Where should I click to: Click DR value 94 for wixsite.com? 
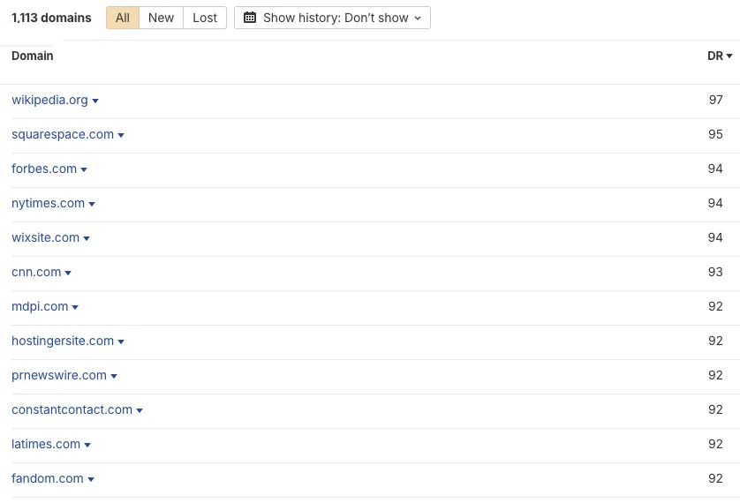coord(715,237)
